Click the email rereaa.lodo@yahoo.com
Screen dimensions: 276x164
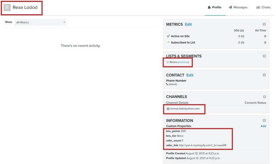(x=185, y=109)
